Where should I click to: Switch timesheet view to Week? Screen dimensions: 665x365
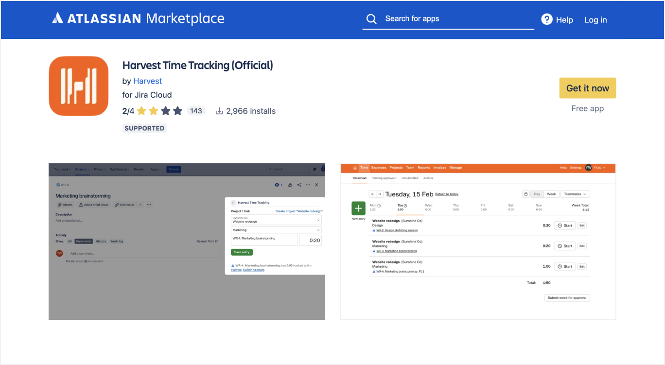[551, 194]
